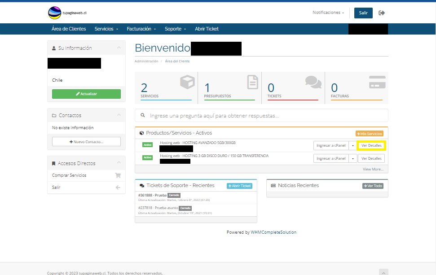Click the scroll-to-top arrow in footer

383,272
